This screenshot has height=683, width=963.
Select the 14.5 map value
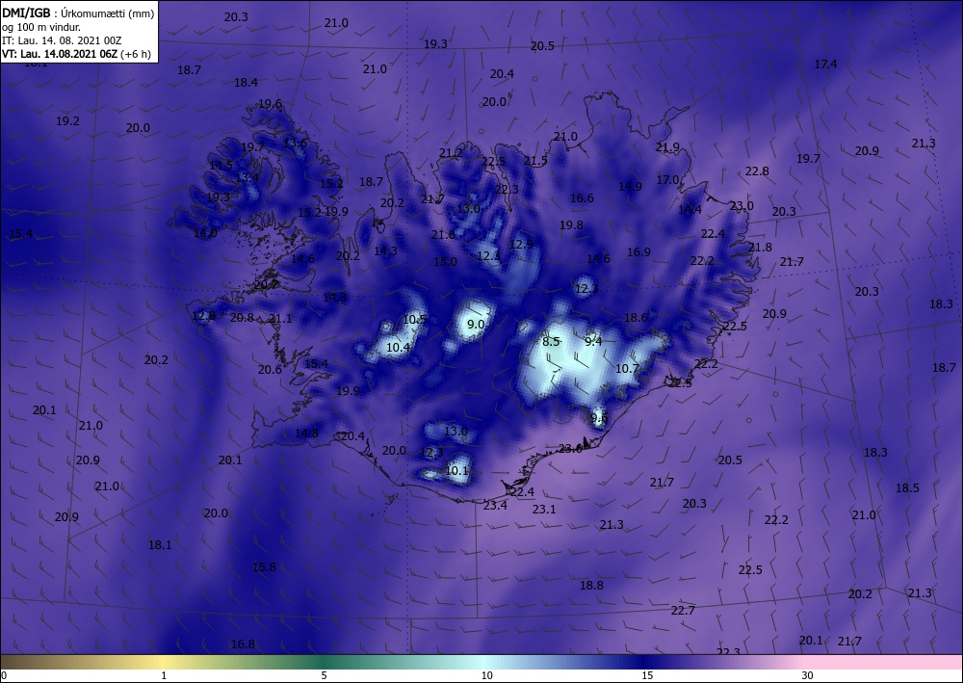pyautogui.click(x=221, y=165)
